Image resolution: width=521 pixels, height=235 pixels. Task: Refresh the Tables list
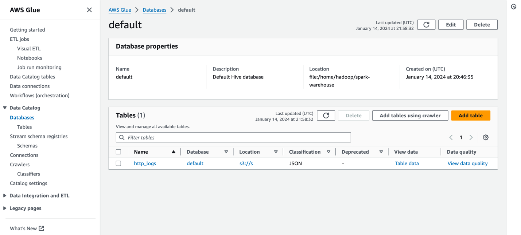click(x=326, y=116)
